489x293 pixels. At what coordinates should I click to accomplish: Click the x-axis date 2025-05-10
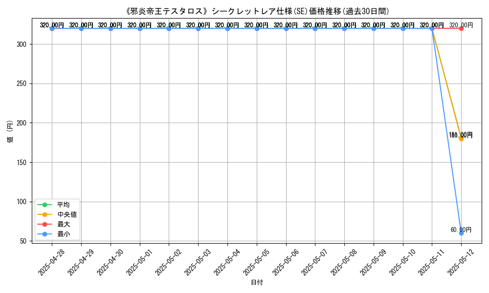pyautogui.click(x=402, y=262)
